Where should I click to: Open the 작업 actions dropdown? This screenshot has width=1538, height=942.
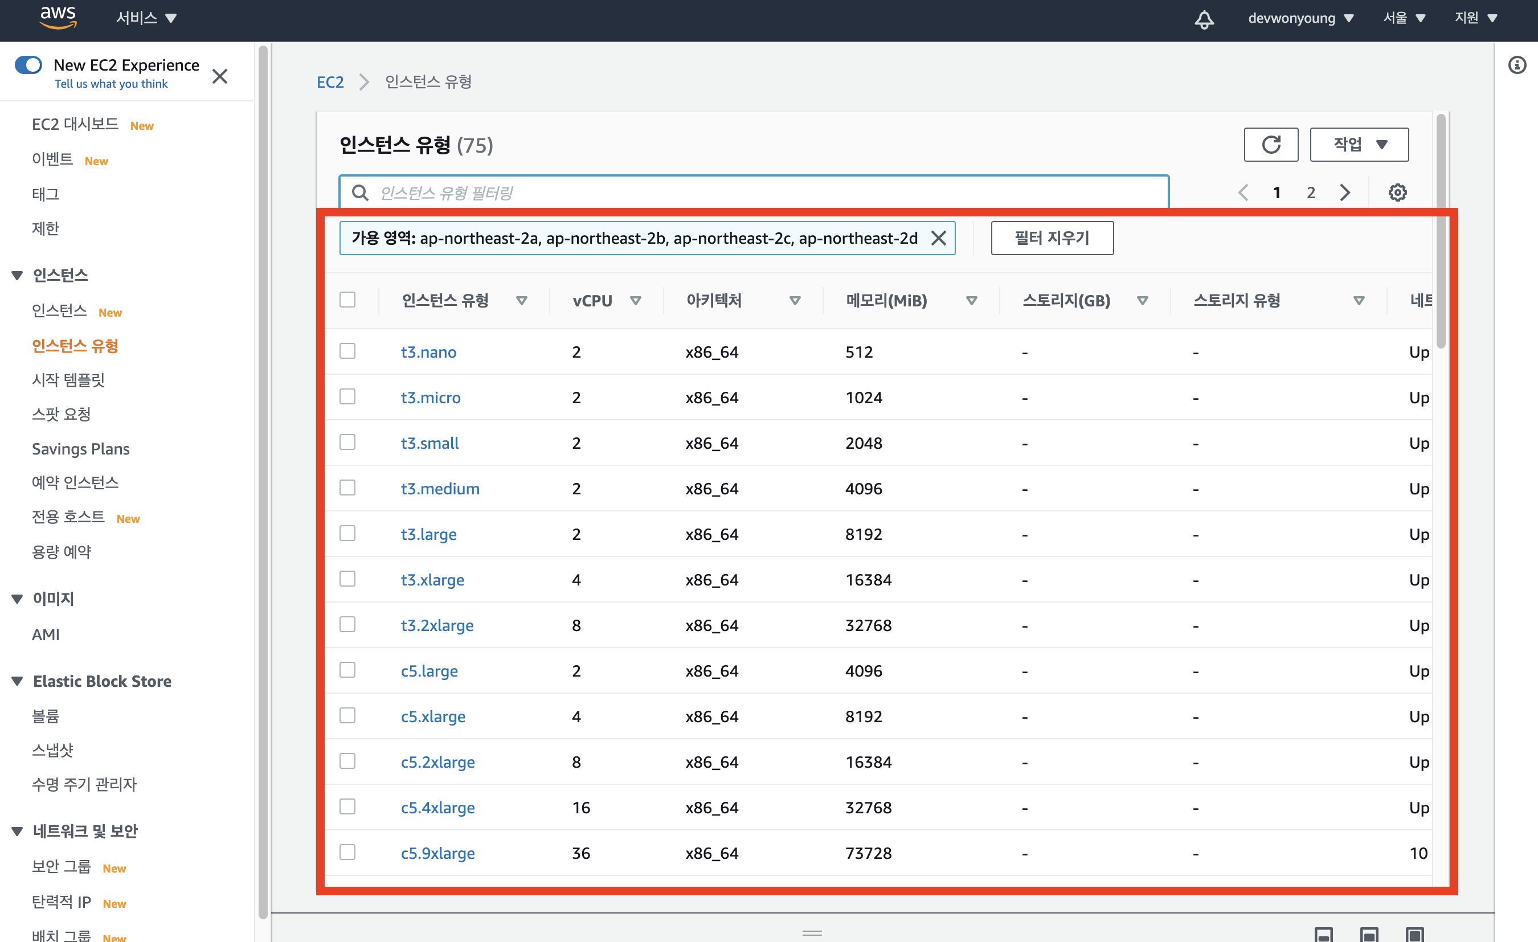coord(1359,145)
